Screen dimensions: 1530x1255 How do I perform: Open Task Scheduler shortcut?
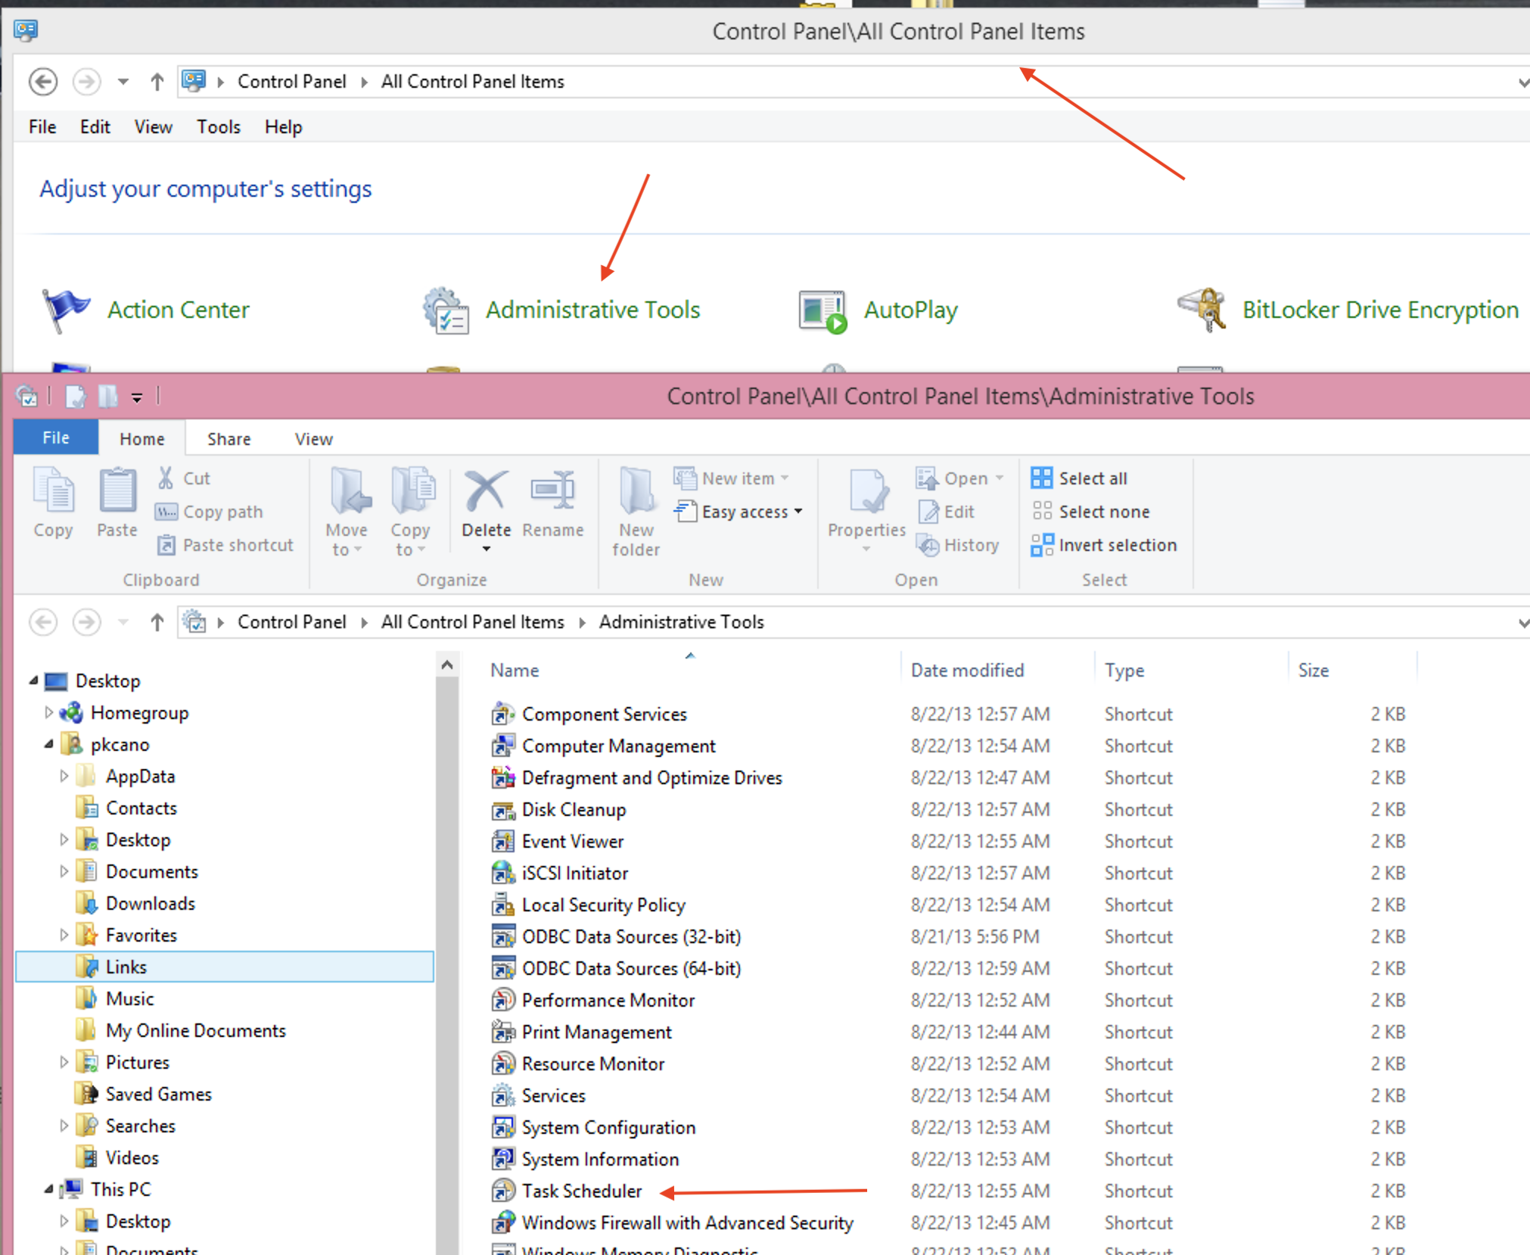581,1191
